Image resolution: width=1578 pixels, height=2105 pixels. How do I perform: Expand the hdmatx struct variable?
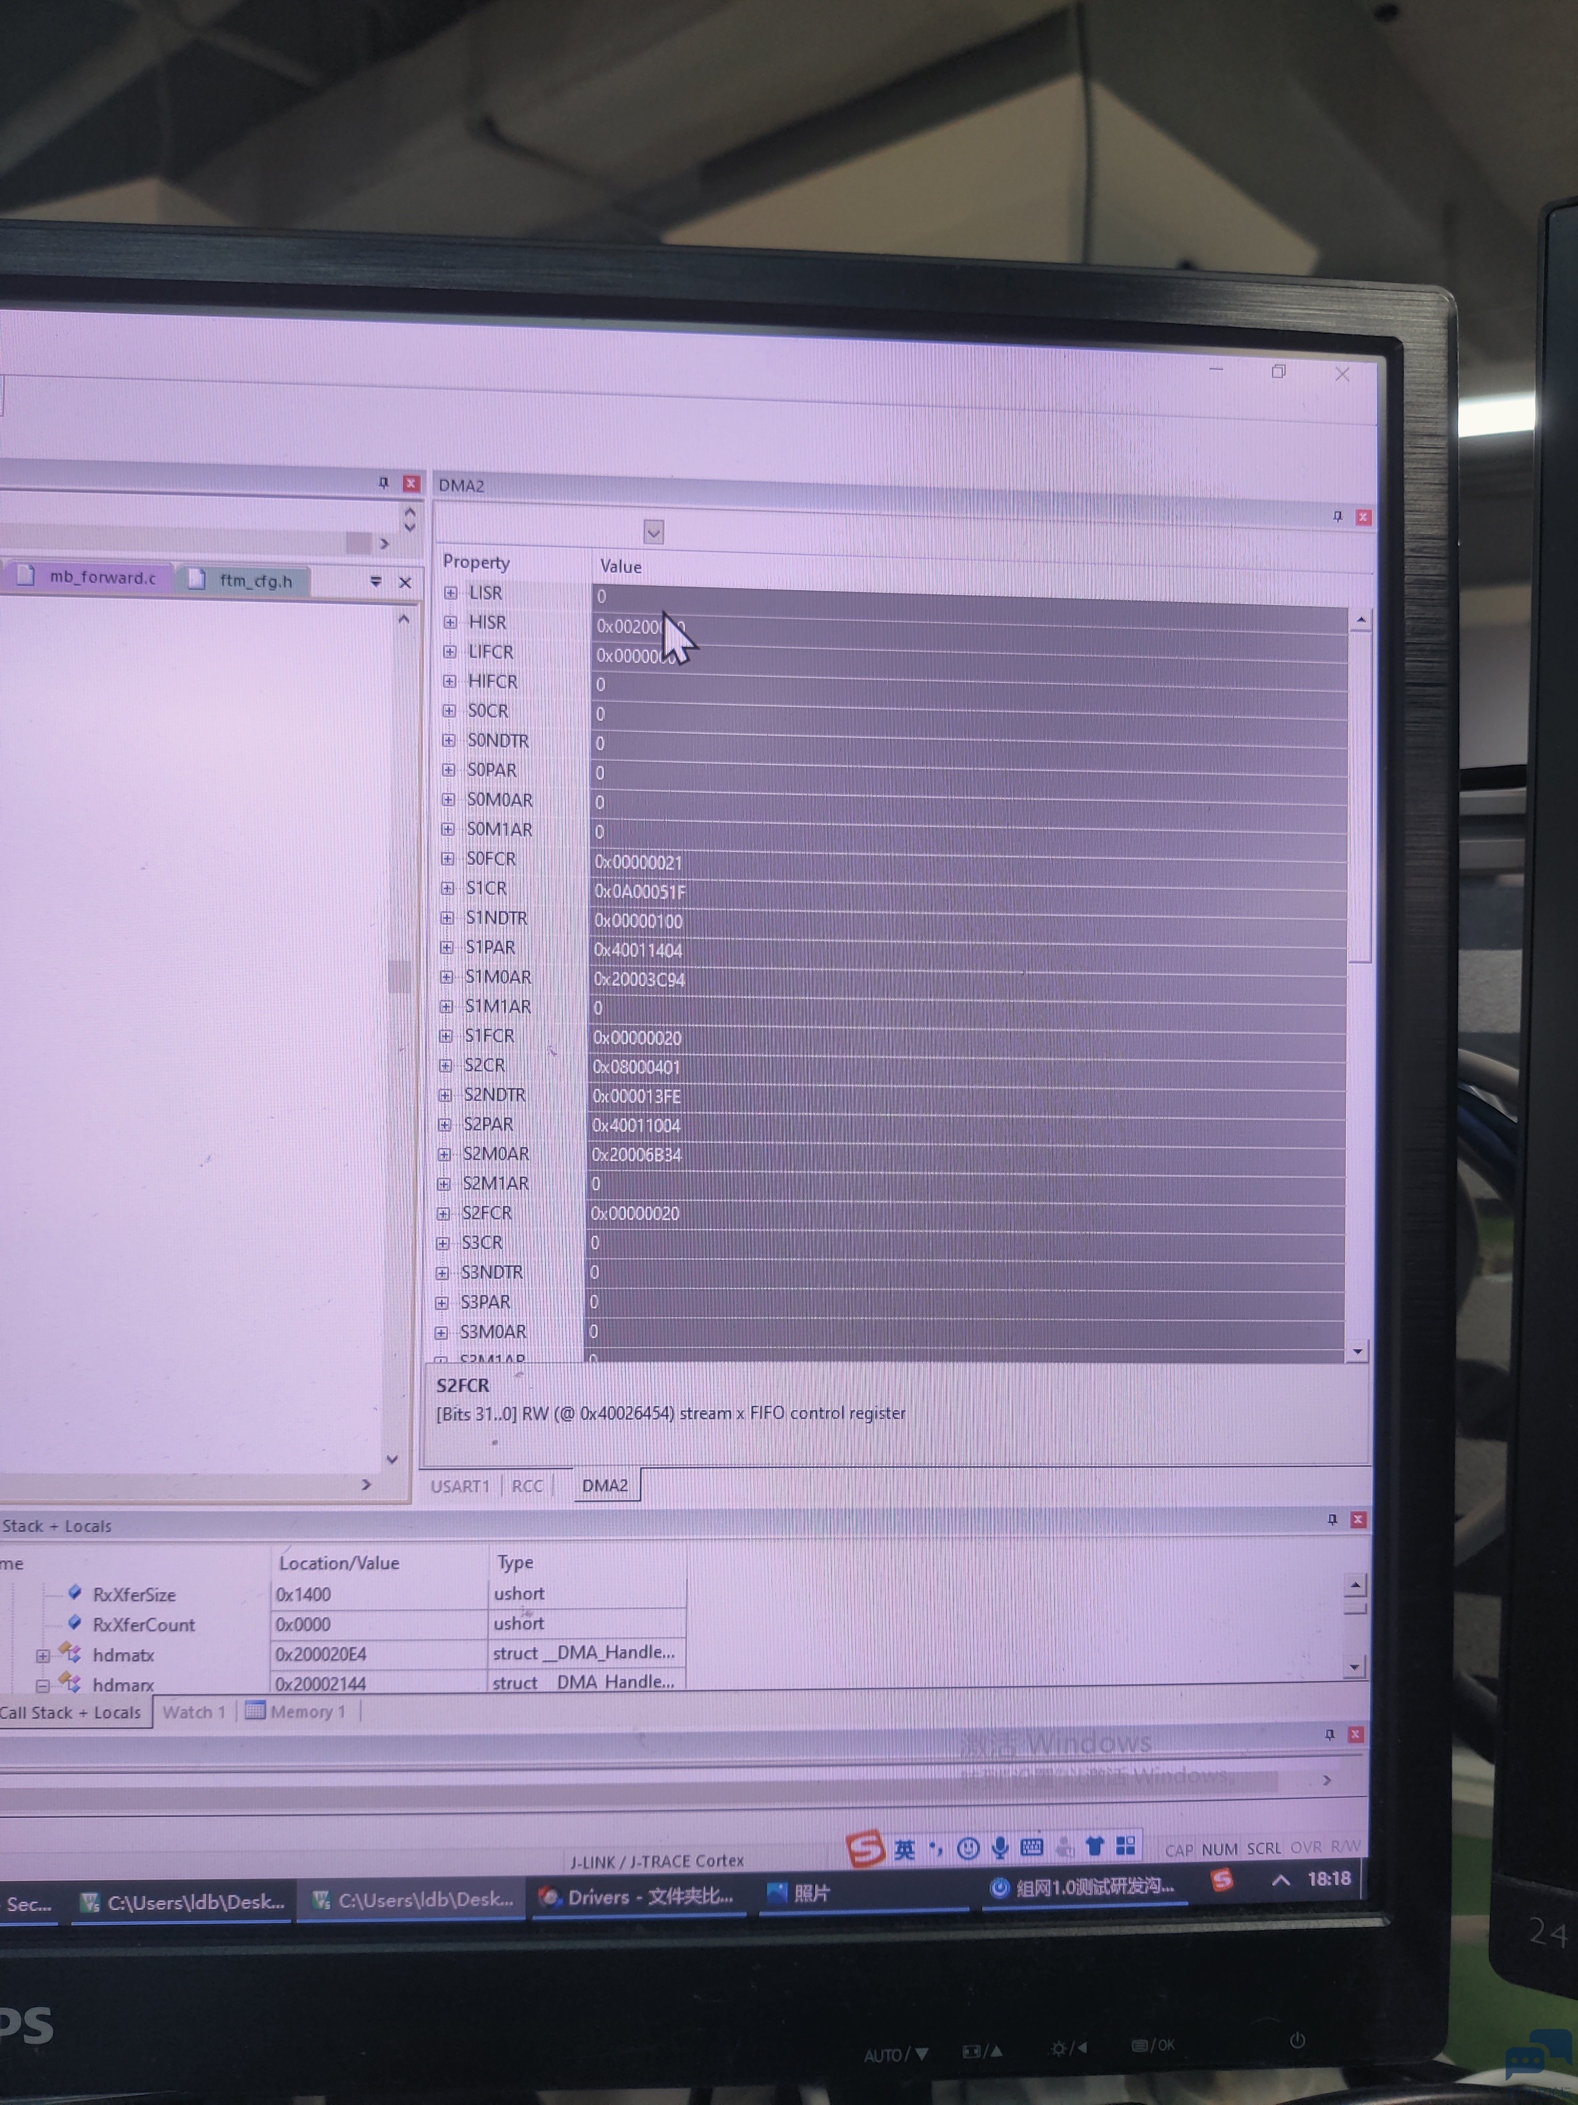(43, 1656)
